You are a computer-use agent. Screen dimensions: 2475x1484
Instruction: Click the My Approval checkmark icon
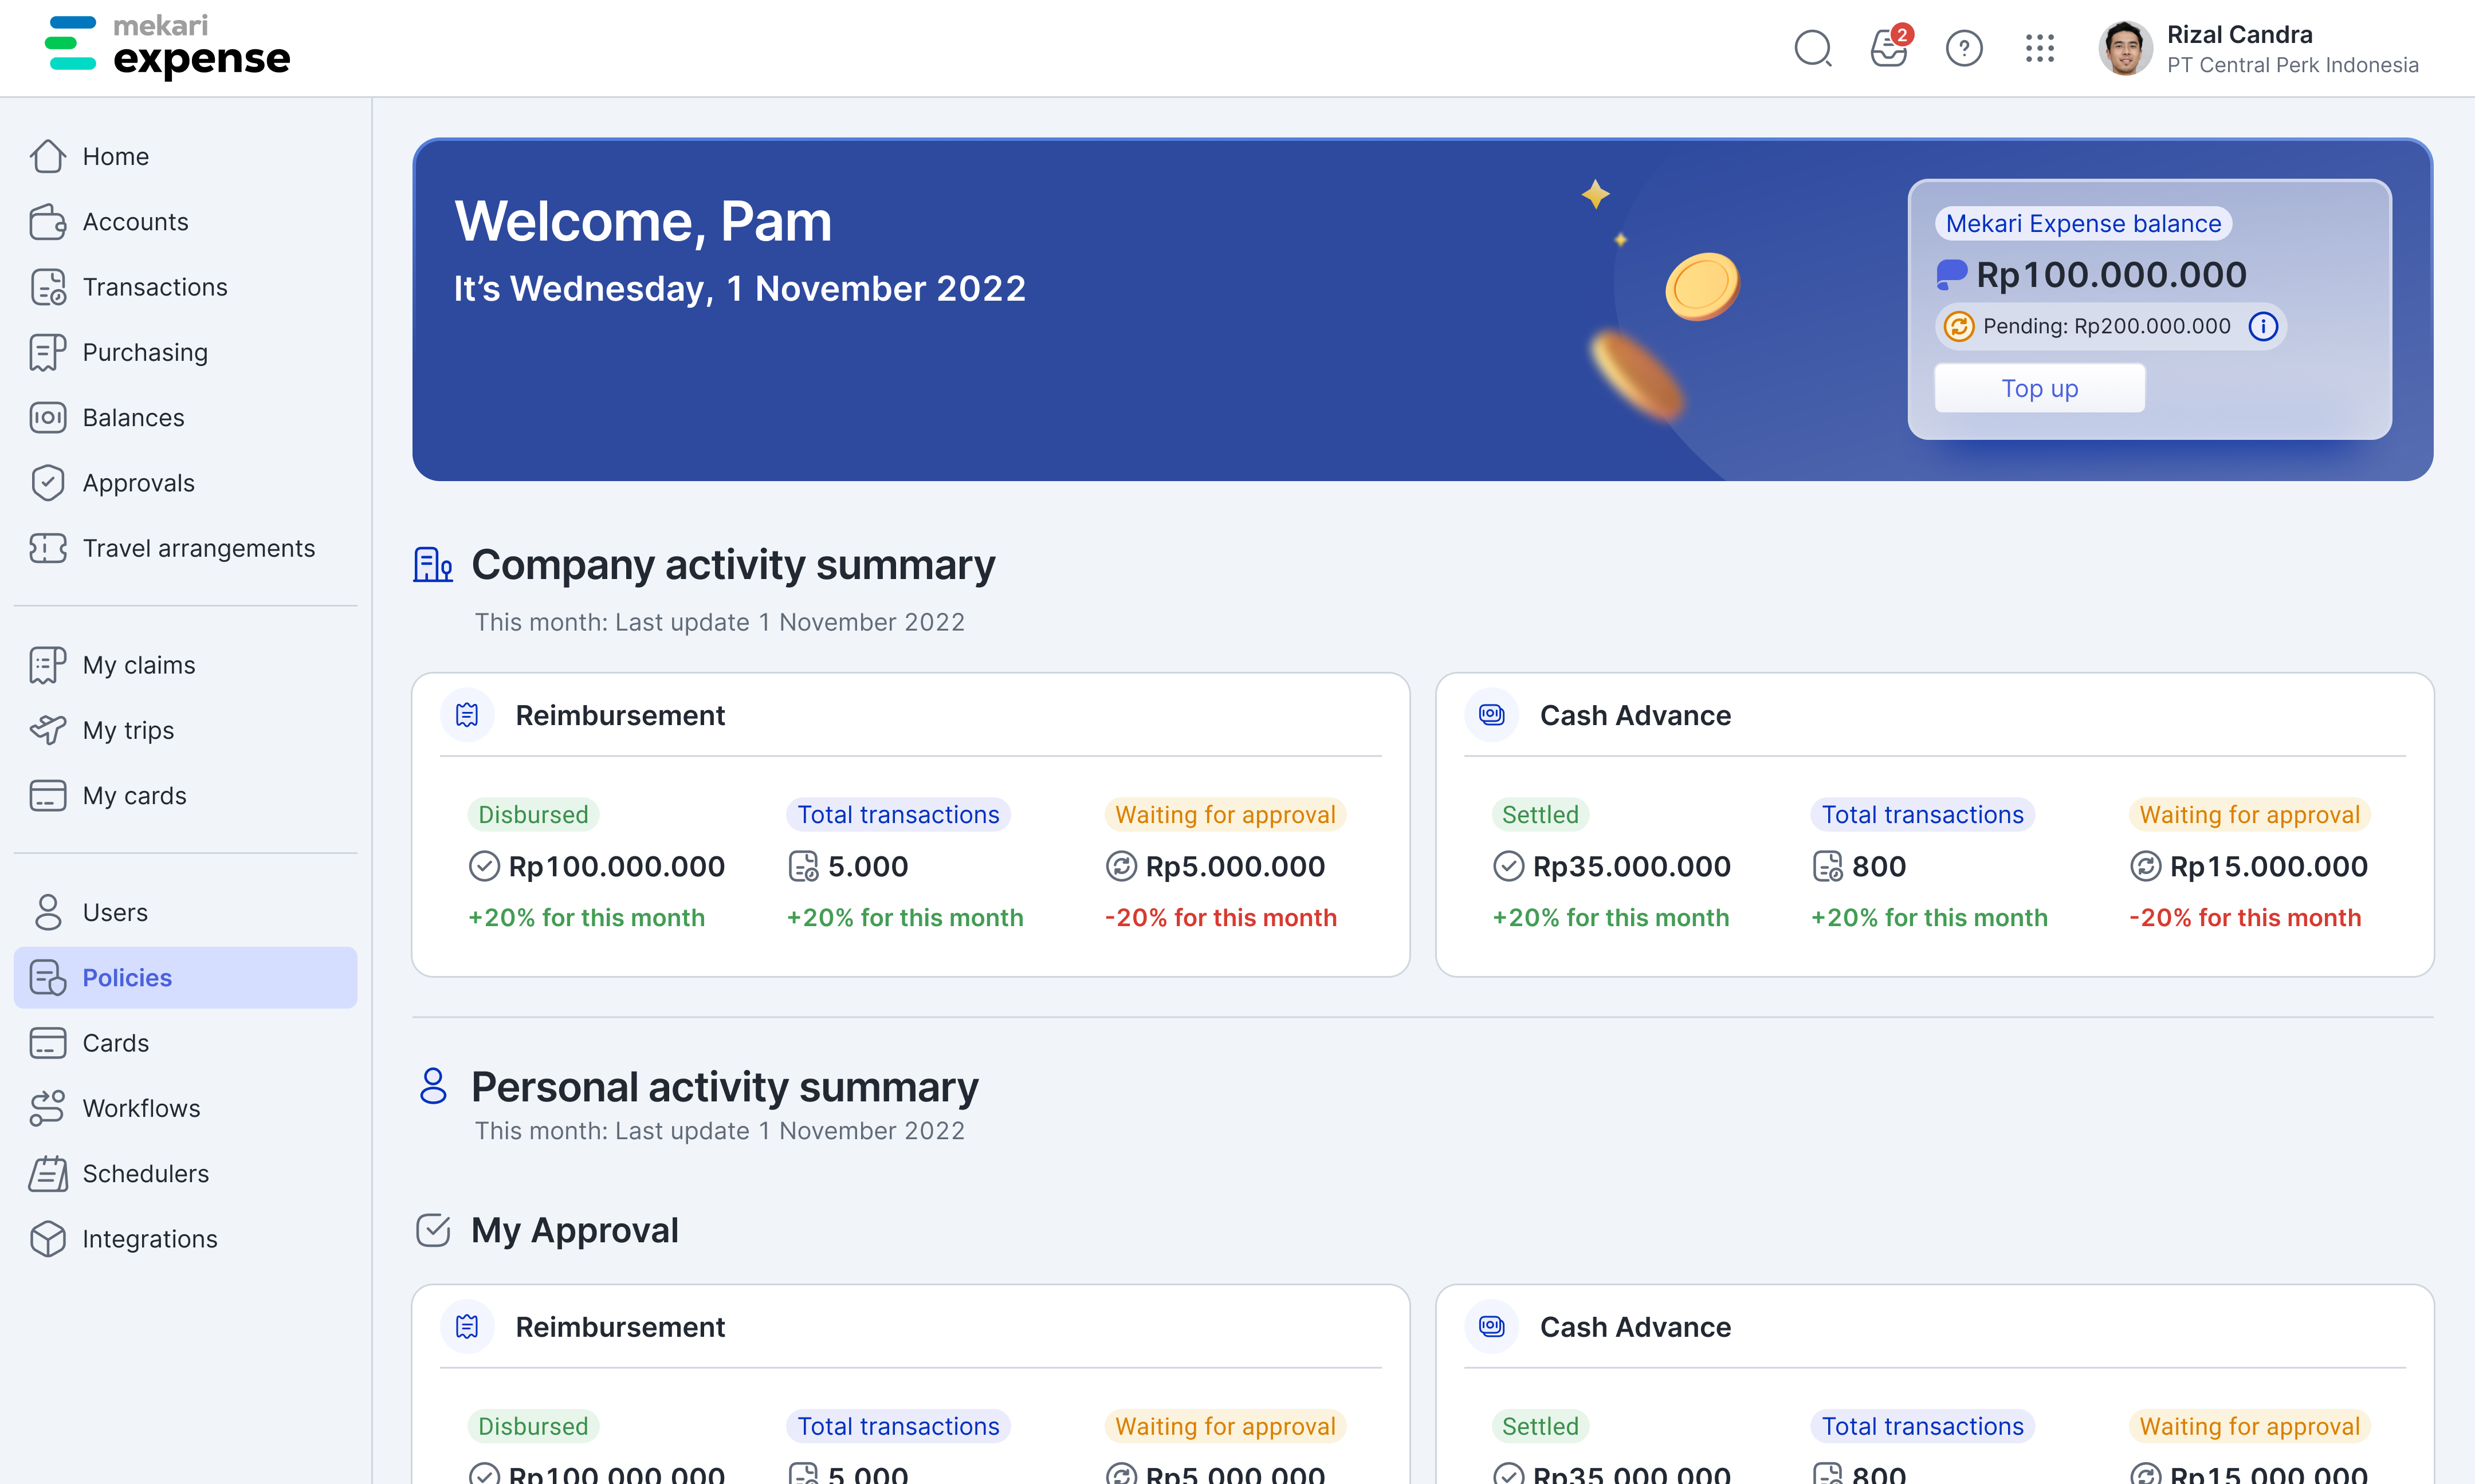click(x=433, y=1230)
